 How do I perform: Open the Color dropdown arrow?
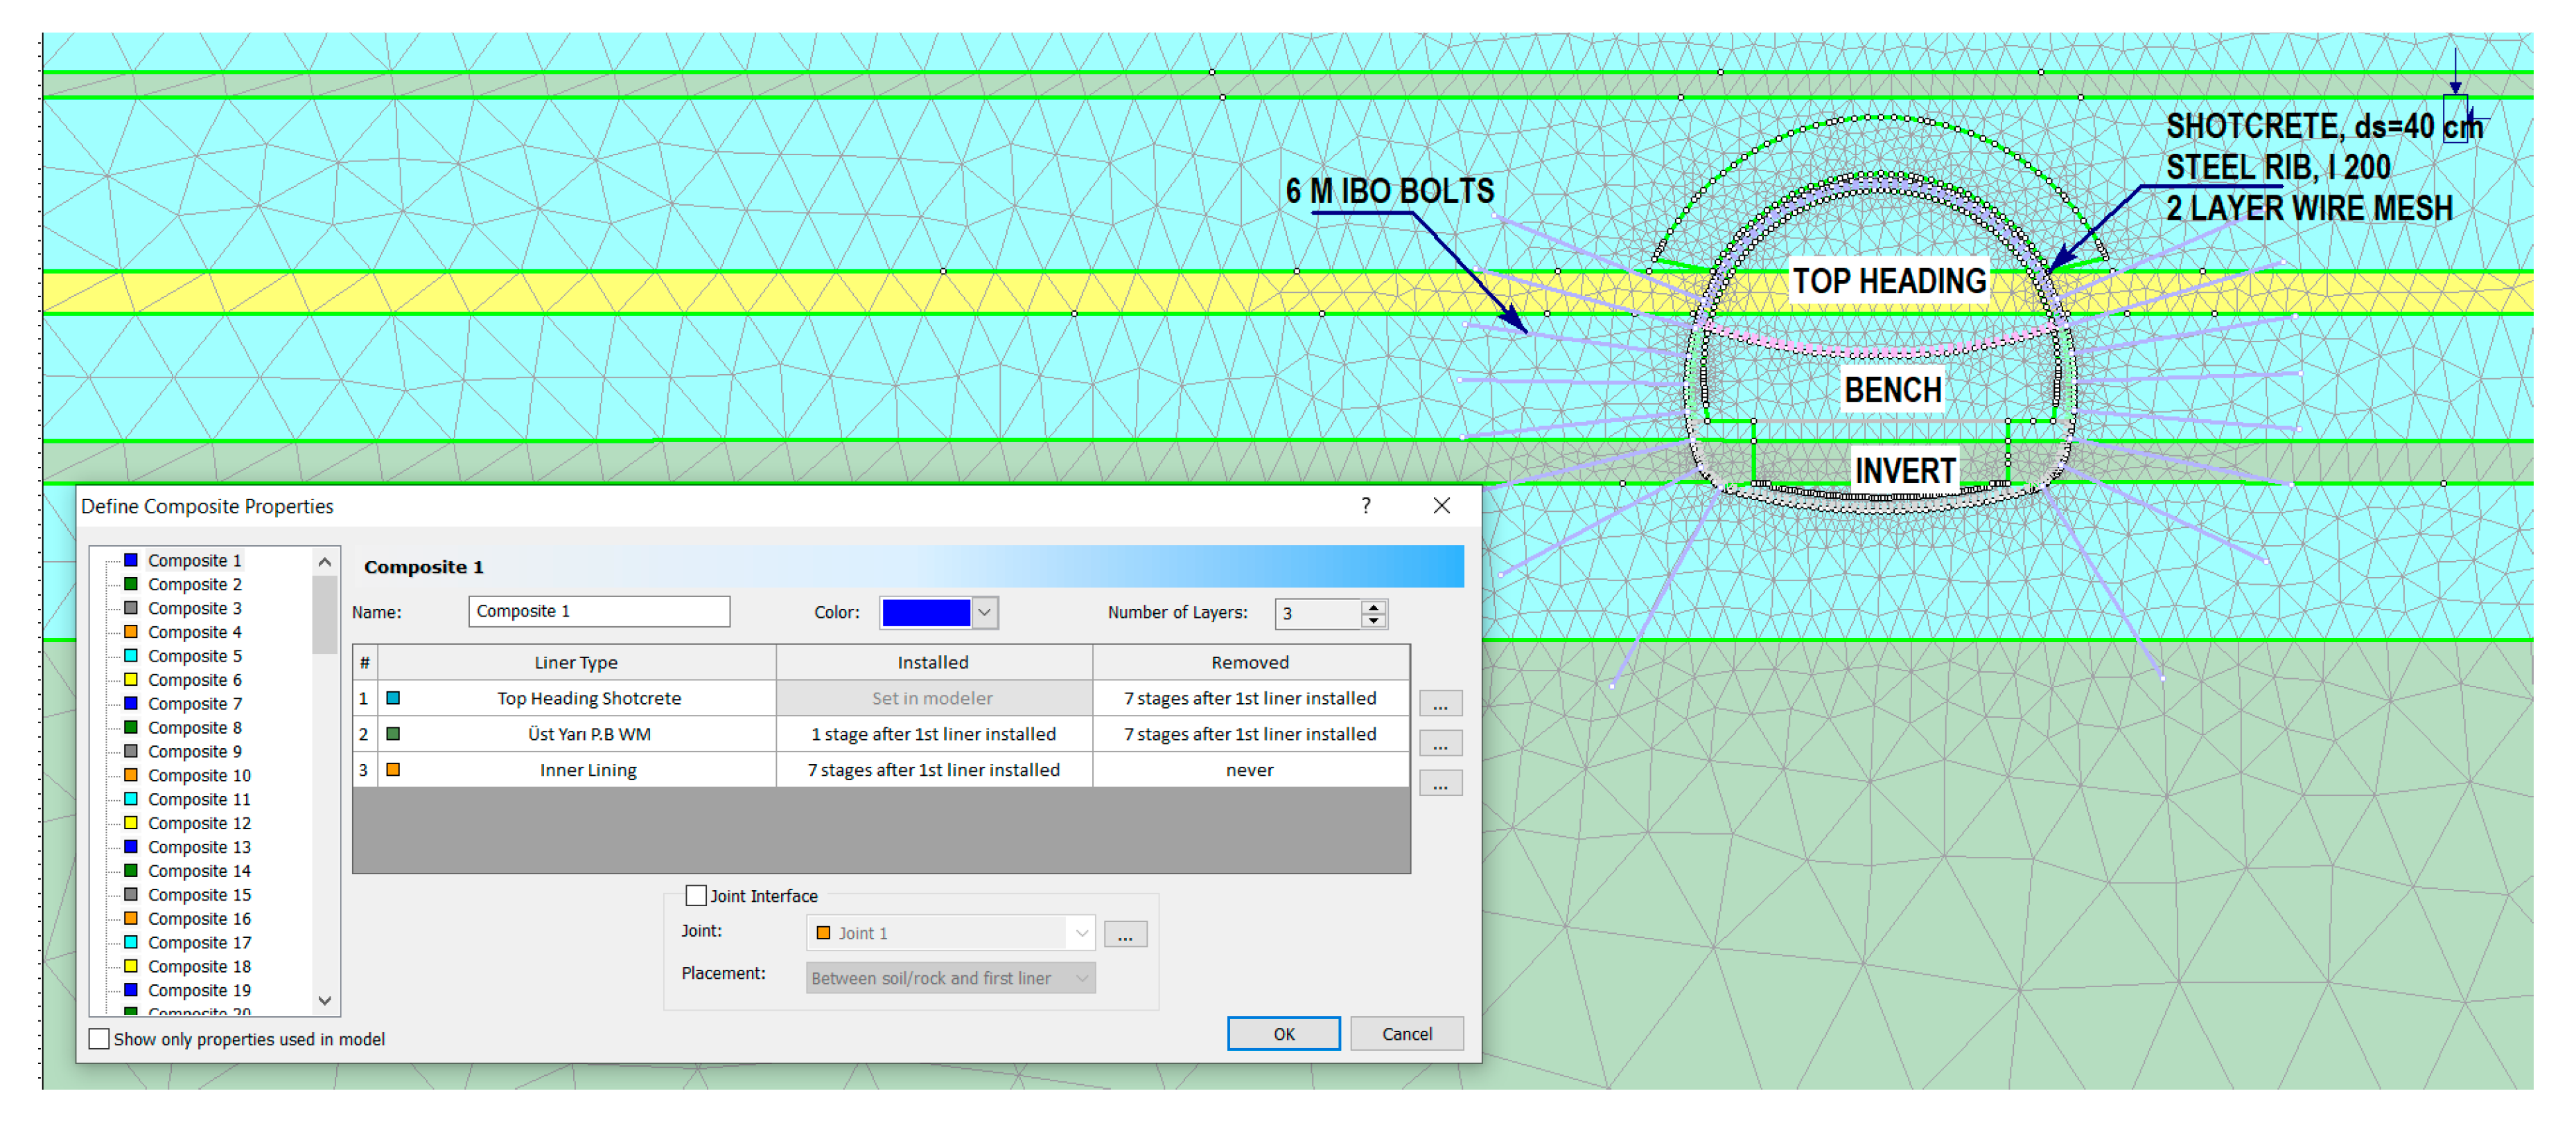point(985,612)
